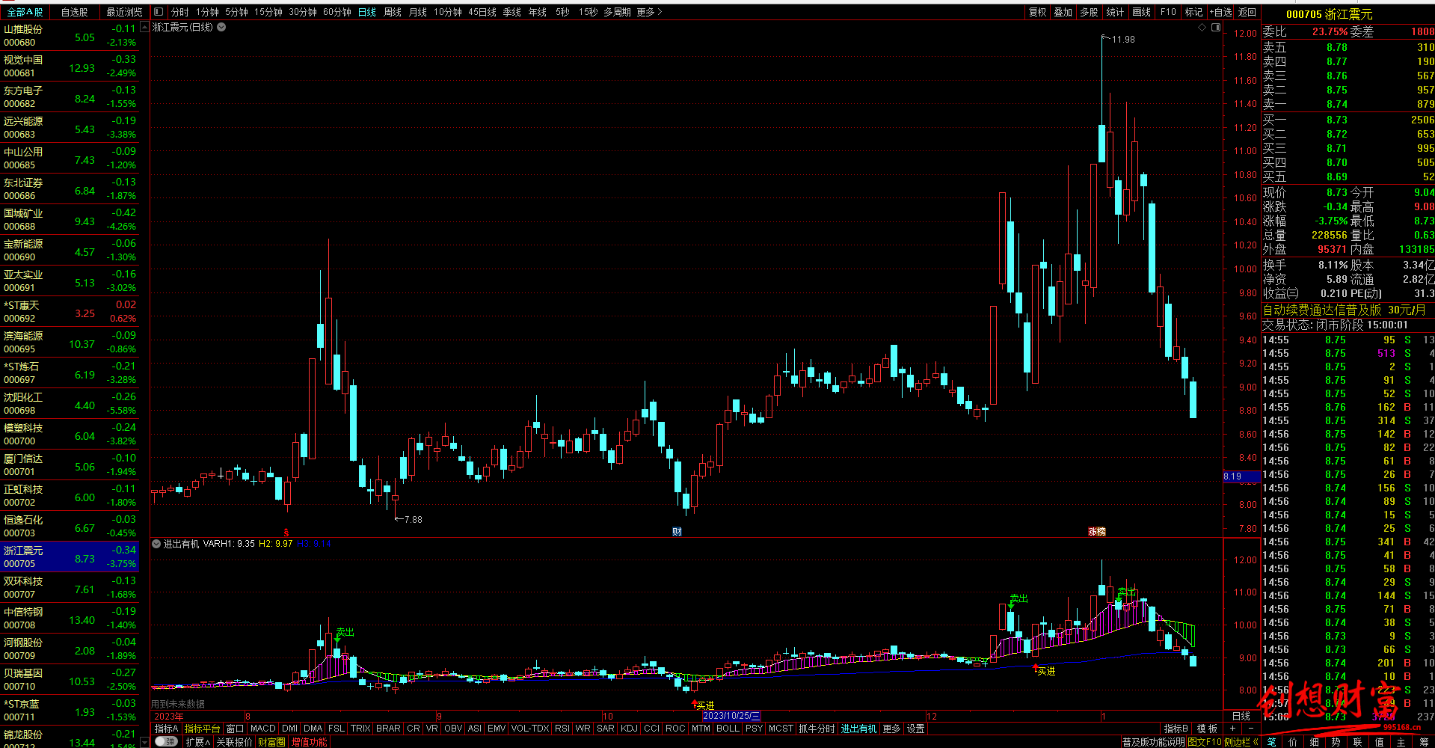Switch to the 最近浏览 tab

click(x=124, y=12)
